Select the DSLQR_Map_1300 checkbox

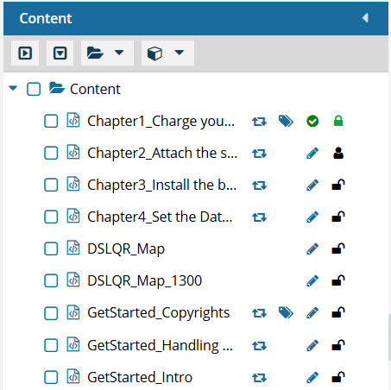[x=51, y=280]
